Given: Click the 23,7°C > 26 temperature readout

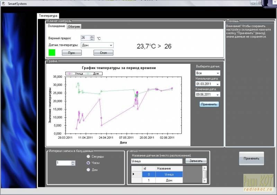Looking at the screenshot, I should point(154,46).
